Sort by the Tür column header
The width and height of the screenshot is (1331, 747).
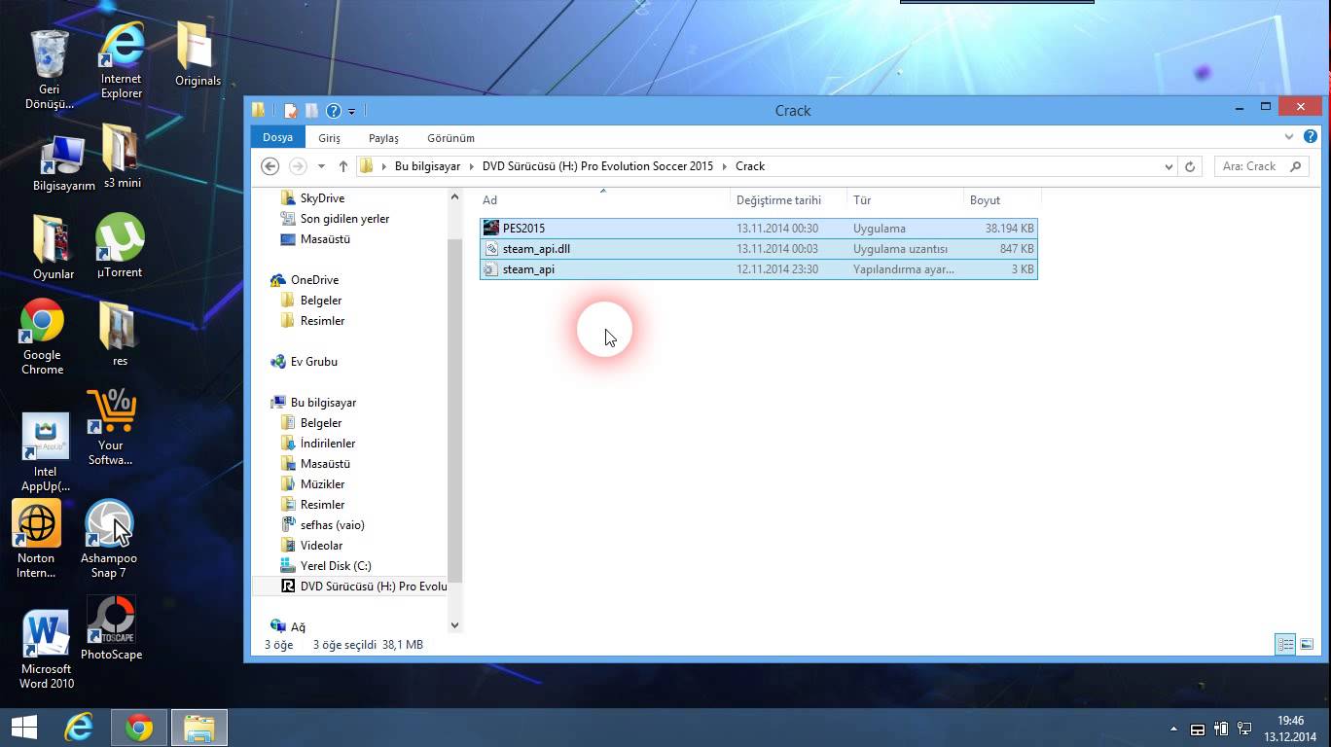point(906,200)
